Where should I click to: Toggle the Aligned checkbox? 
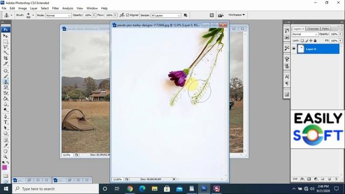(x=128, y=15)
